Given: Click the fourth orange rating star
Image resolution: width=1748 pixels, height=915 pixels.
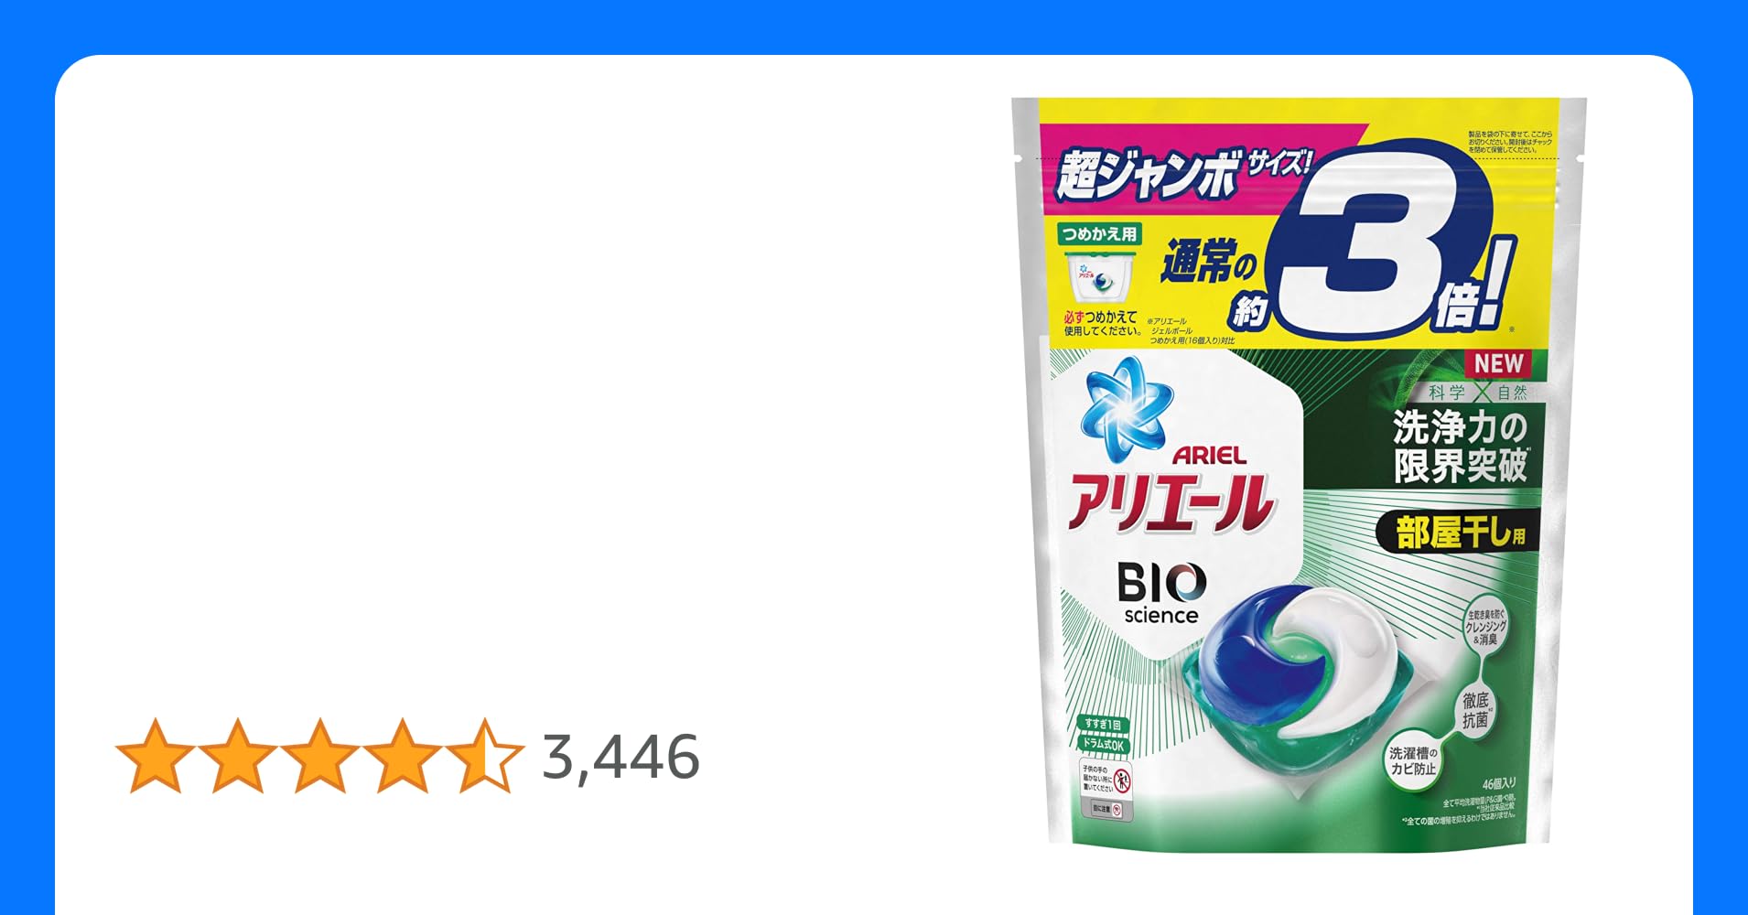Looking at the screenshot, I should tap(402, 756).
